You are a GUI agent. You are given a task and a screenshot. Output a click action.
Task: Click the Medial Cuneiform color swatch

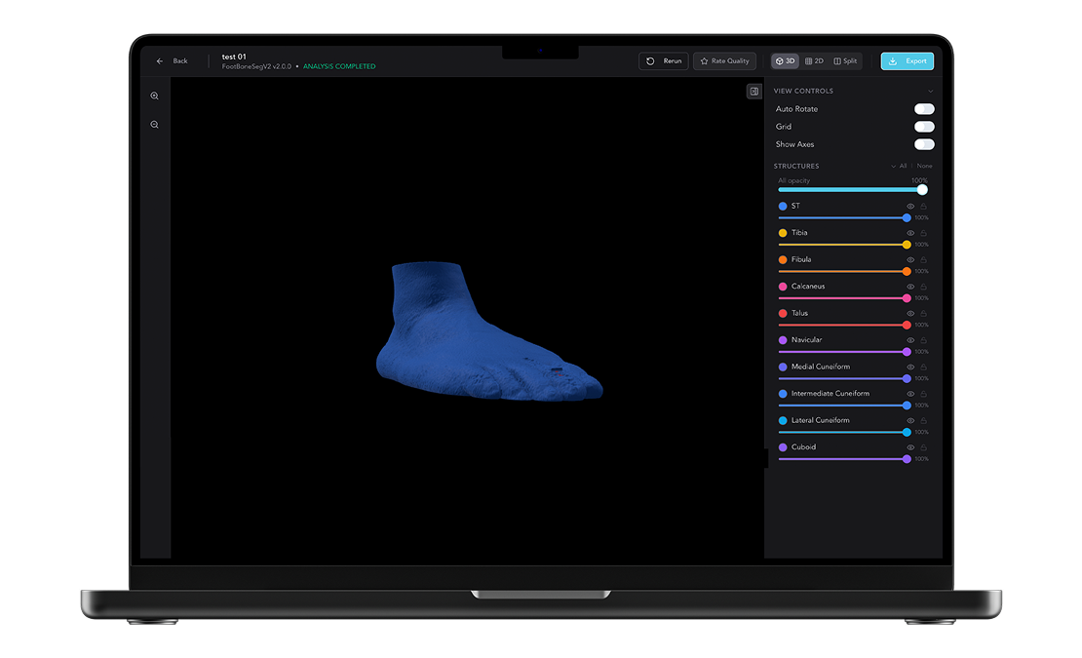(783, 367)
